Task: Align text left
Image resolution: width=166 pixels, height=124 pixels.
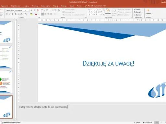Action: pyautogui.click(x=42, y=14)
